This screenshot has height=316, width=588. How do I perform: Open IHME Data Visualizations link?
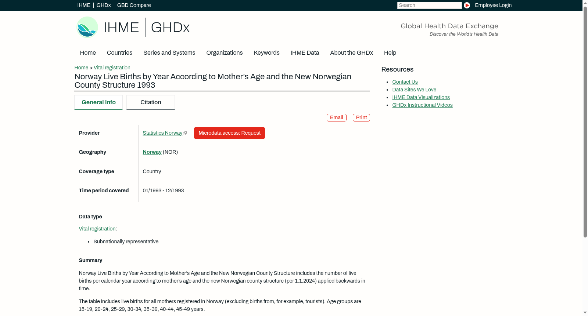[x=421, y=97]
